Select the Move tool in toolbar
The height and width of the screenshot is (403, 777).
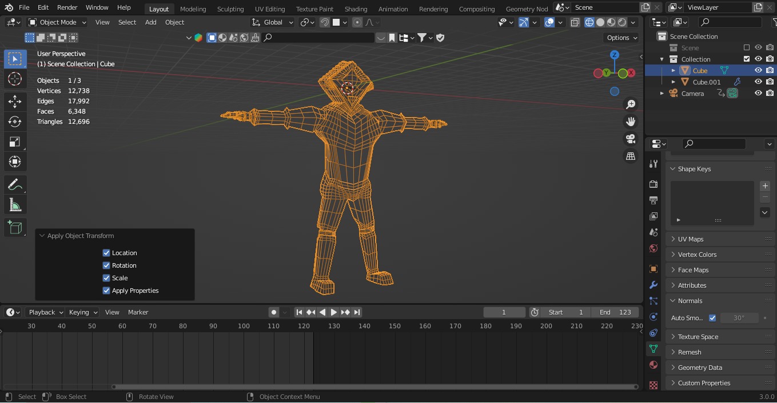coord(15,102)
